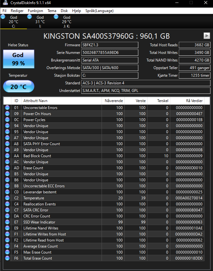
Task: Click the Total NAND Writes value 4270 GB
Action: click(x=195, y=60)
